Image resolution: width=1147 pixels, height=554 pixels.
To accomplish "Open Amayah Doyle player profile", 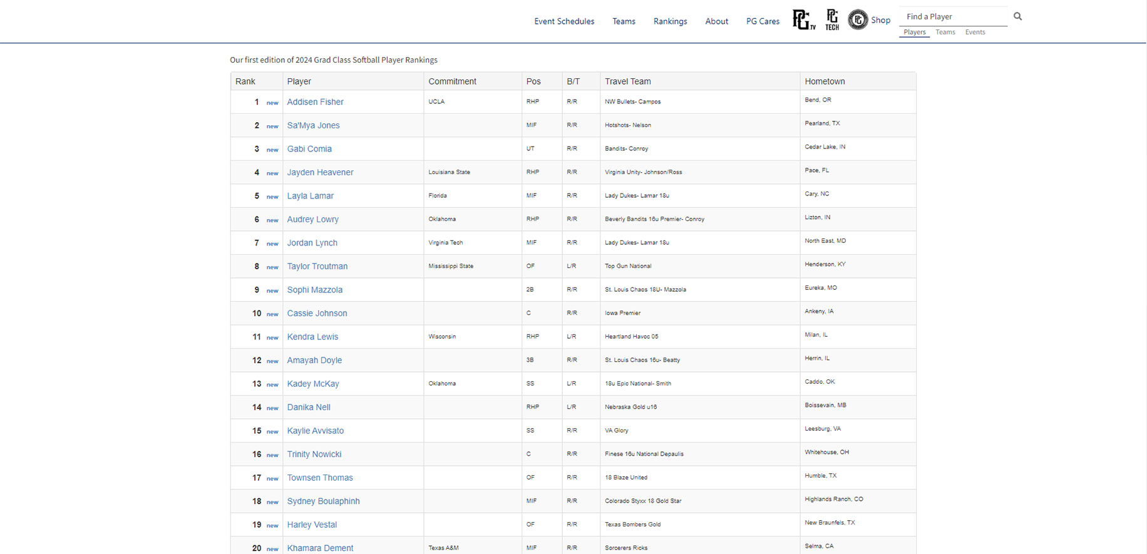I will 314,360.
